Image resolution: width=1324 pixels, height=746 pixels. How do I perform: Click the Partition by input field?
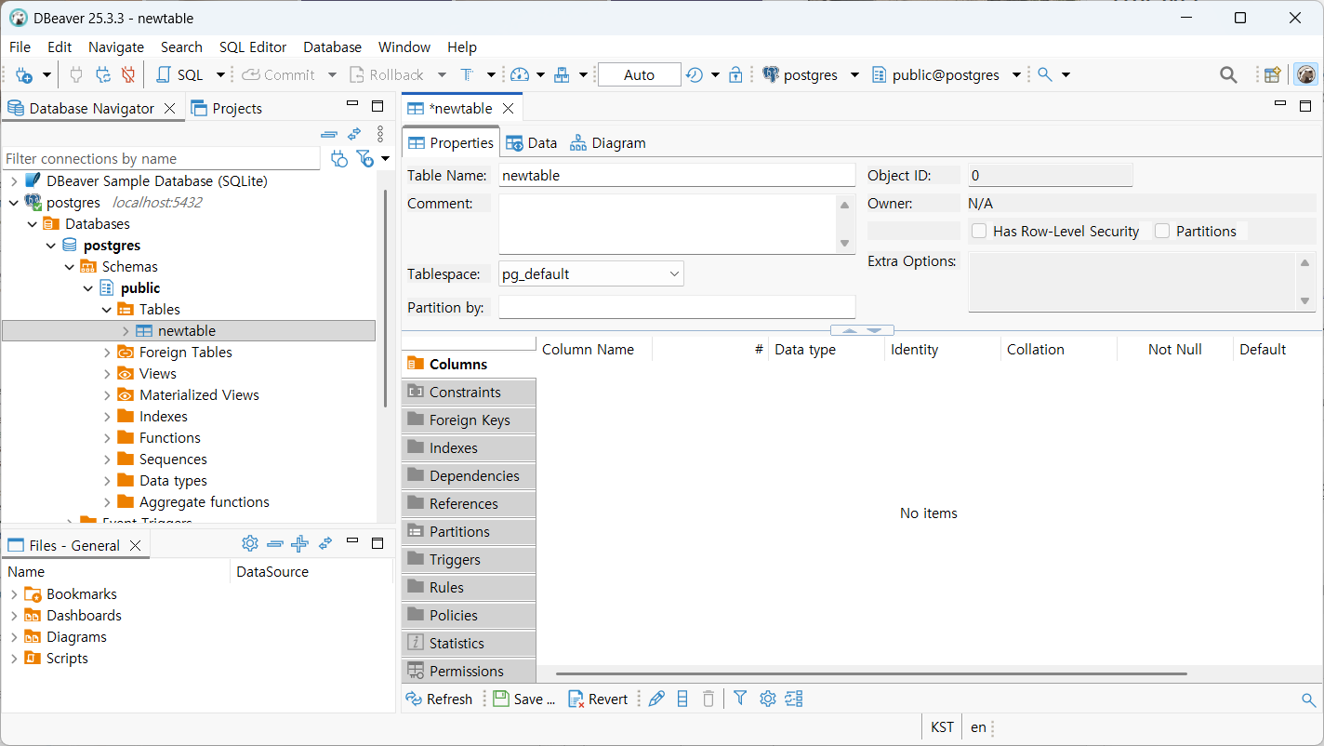coord(677,307)
